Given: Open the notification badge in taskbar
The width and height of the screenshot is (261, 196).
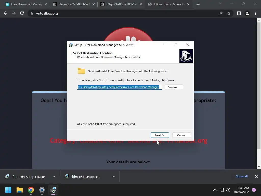Looking at the screenshot, I should [x=254, y=190].
